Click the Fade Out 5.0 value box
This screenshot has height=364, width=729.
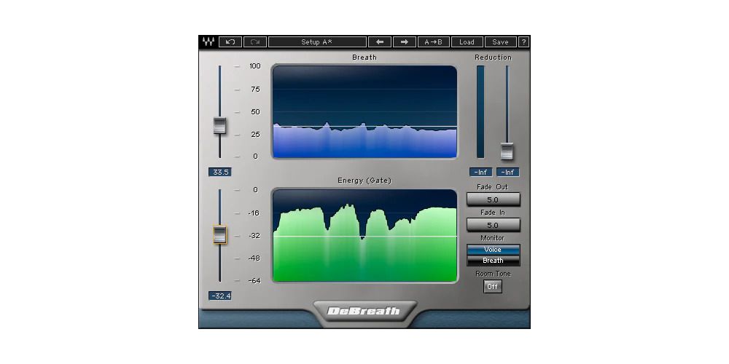point(493,199)
